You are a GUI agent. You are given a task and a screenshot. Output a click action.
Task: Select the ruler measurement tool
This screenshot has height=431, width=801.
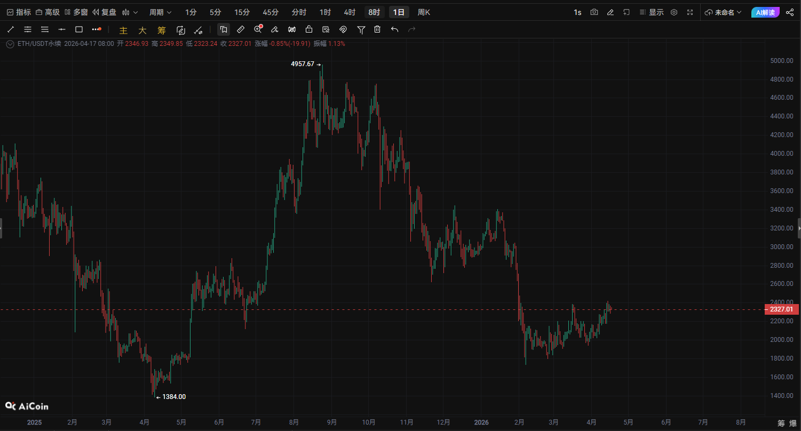241,29
